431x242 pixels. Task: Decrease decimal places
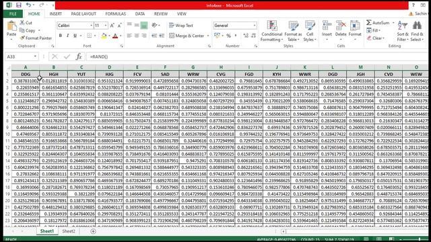click(253, 36)
